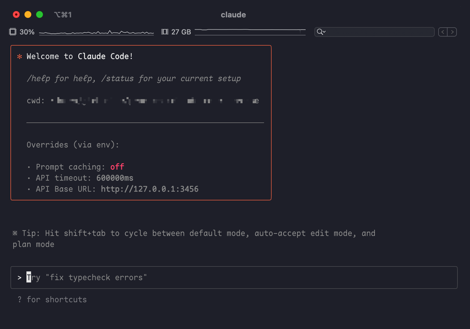Click the memory usage graph line

pyautogui.click(x=250, y=32)
